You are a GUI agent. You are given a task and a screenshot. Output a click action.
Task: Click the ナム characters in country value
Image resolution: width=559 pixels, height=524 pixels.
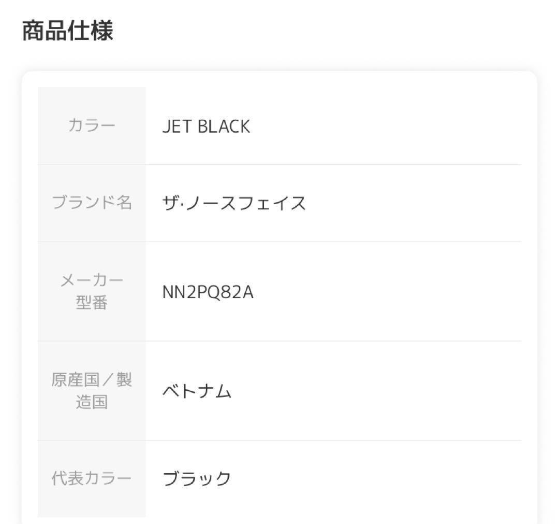click(x=214, y=391)
